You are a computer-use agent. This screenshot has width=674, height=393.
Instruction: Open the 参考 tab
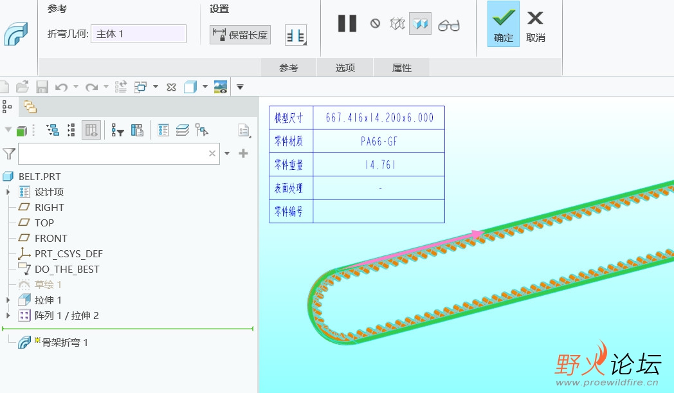288,68
